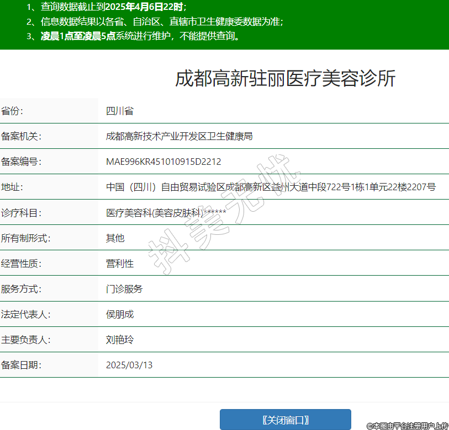
Task: Click the 诊疗科目 field label
Action: (x=22, y=213)
